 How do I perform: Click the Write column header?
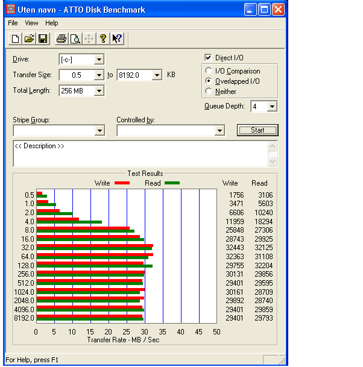230,183
